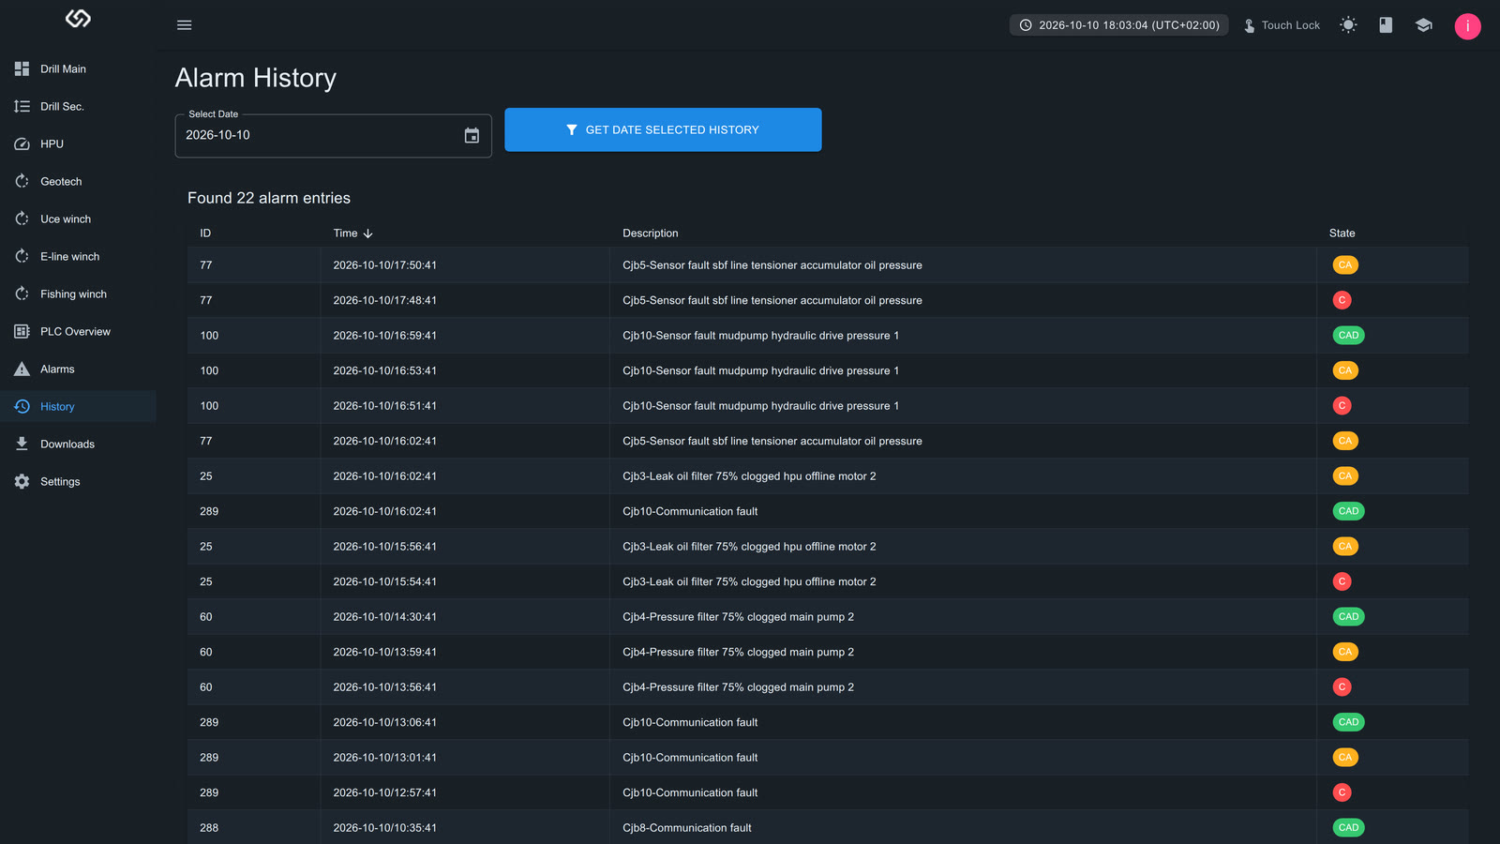The image size is (1500, 844).
Task: Click the PLC Overview icon
Action: [22, 331]
